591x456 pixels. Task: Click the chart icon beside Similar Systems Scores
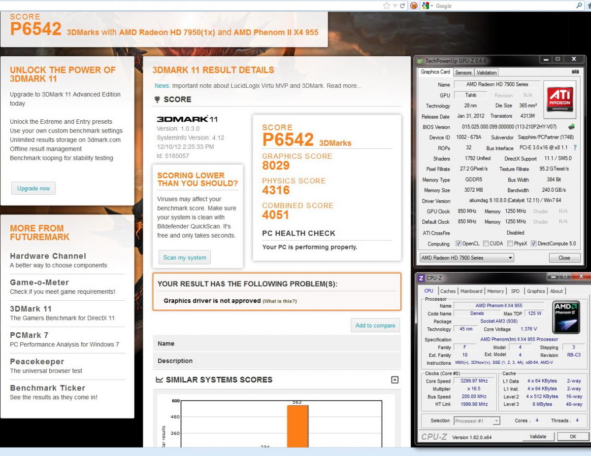tap(160, 380)
